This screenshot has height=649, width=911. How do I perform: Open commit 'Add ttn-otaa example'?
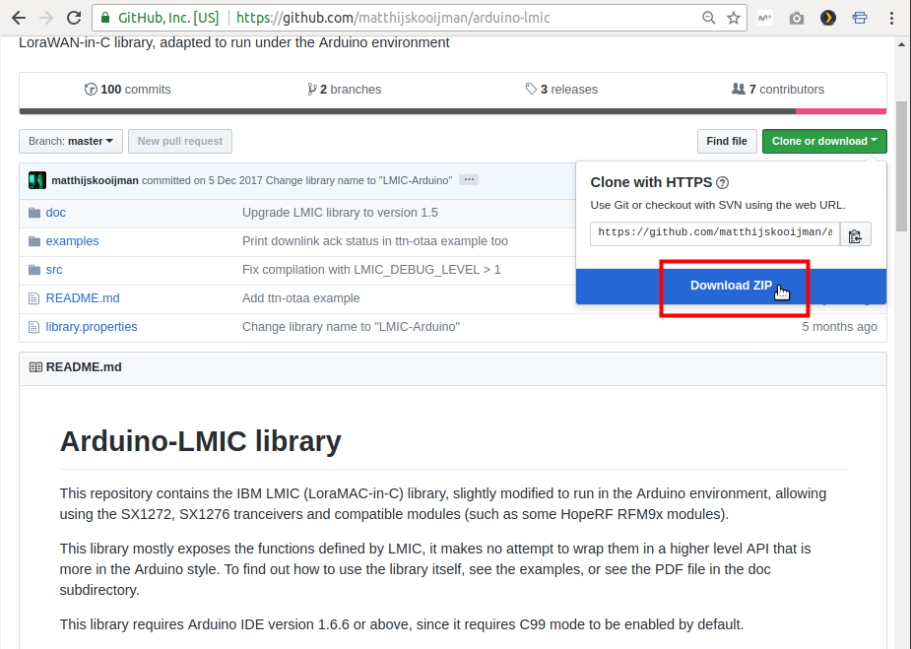301,298
